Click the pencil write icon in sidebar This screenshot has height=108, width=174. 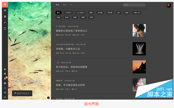tap(5, 23)
